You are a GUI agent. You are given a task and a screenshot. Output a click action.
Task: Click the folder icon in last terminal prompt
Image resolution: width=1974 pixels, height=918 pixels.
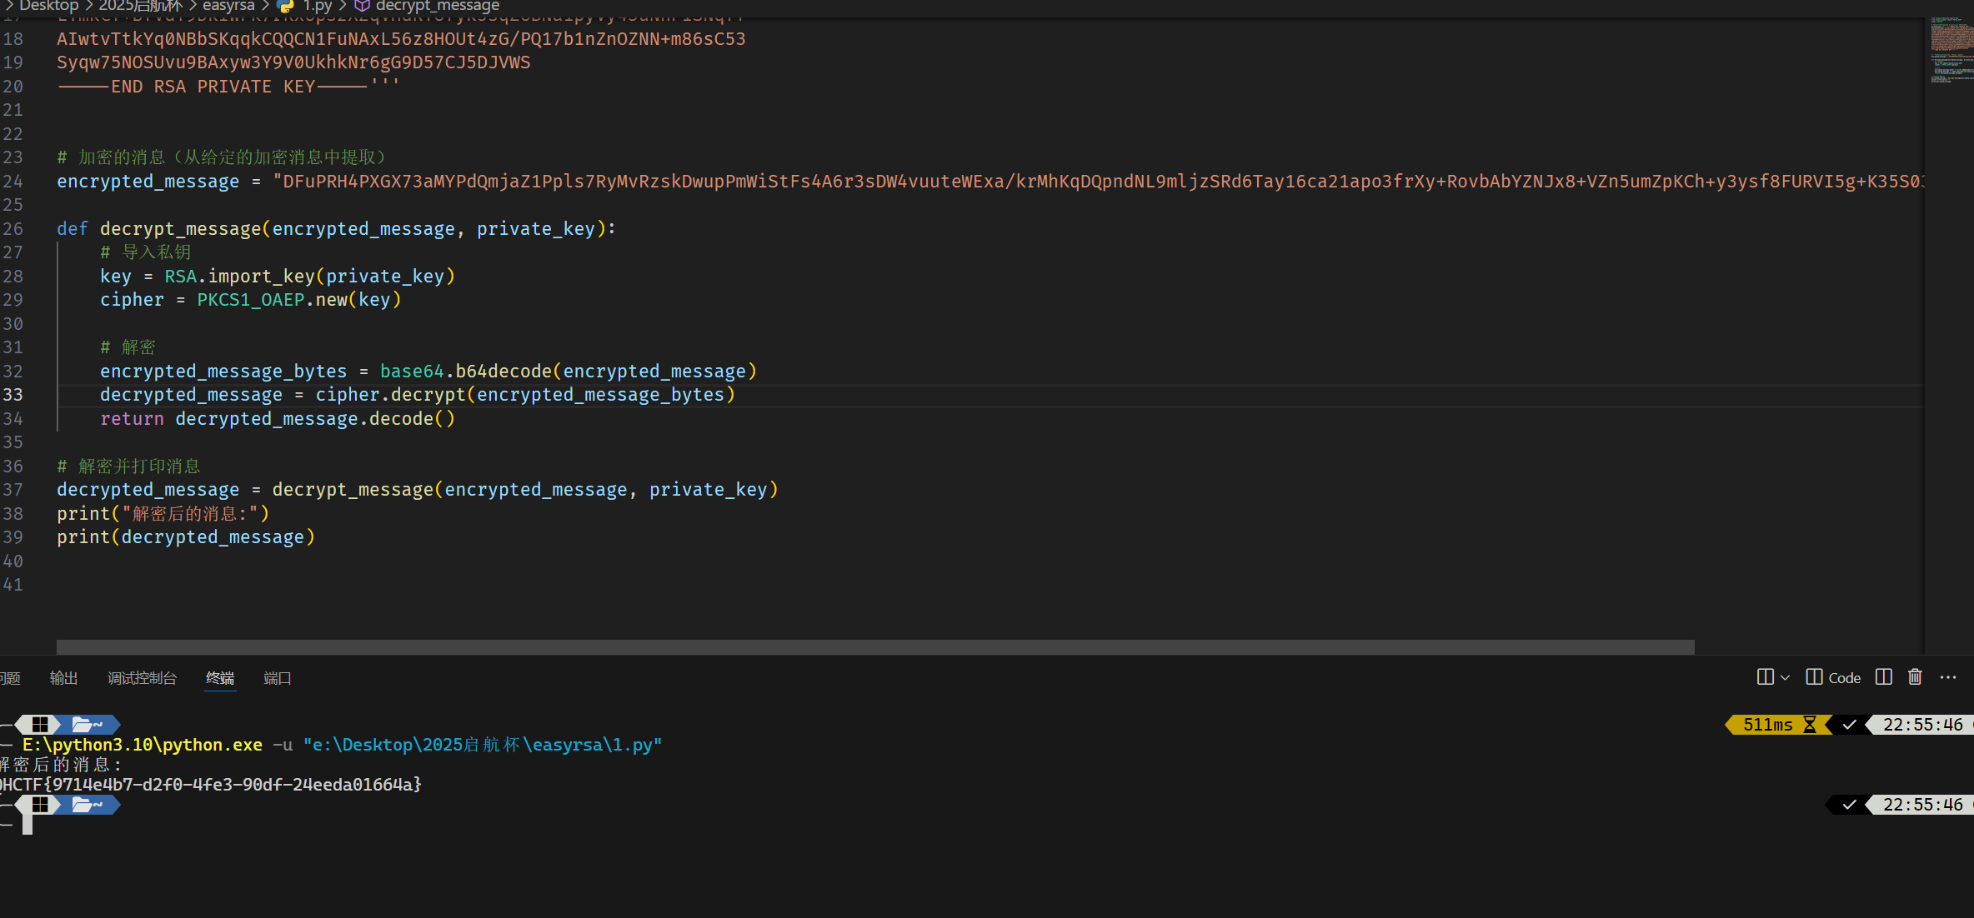pos(83,805)
